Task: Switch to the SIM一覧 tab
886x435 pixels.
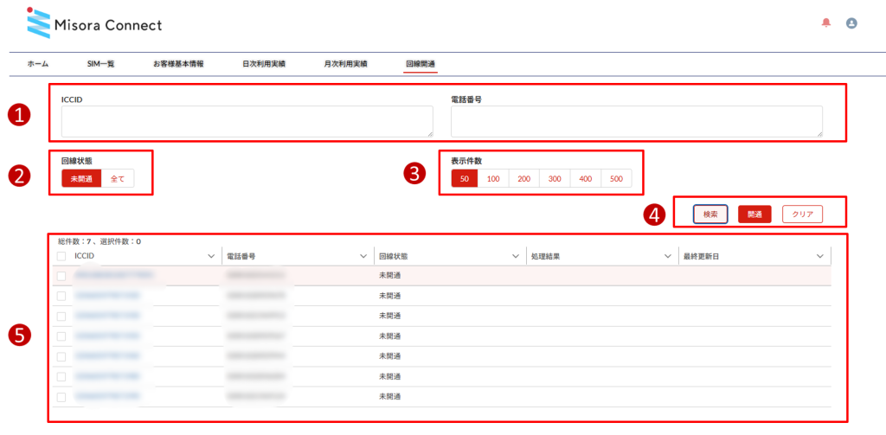Action: coord(100,64)
